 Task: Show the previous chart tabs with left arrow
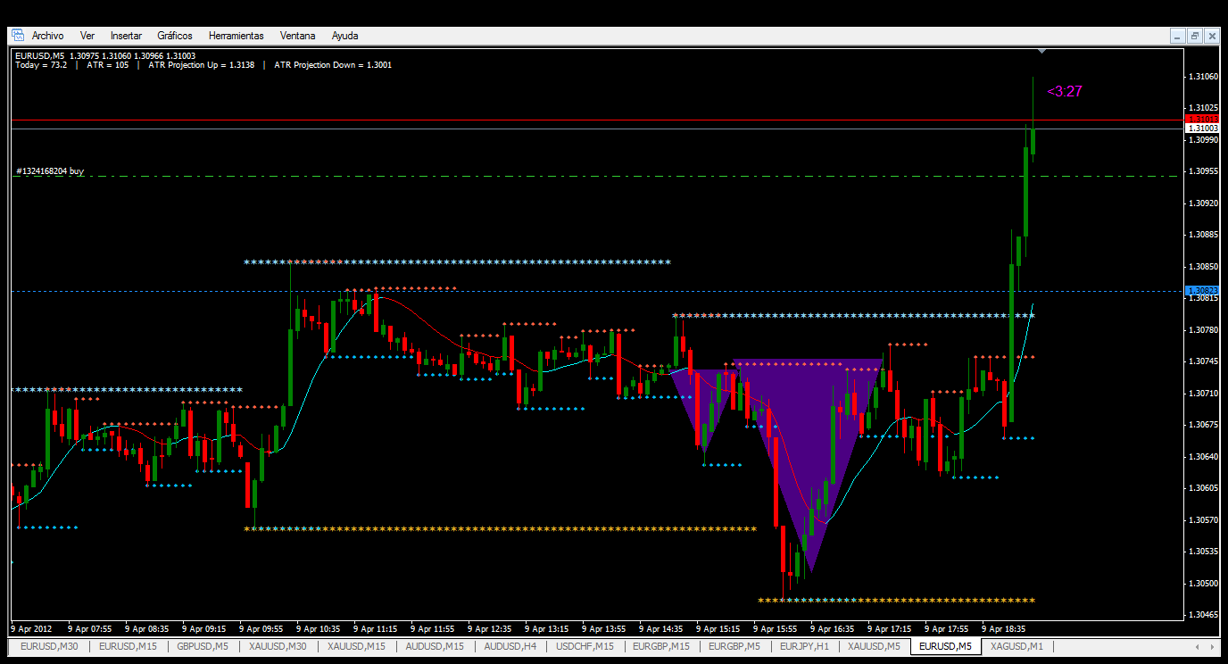pos(1196,646)
